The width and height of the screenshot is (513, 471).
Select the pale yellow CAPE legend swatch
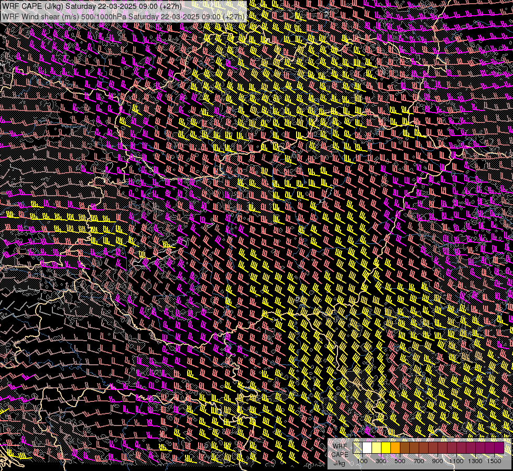pos(377,447)
